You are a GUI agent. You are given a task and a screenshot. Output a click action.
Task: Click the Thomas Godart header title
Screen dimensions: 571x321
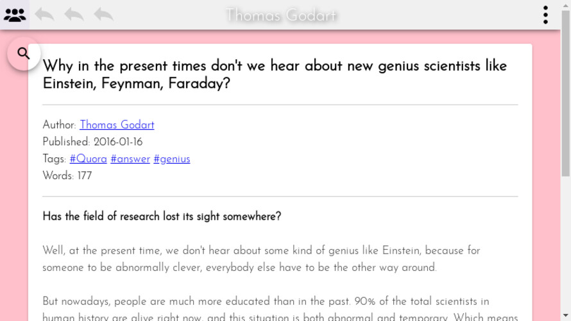click(x=281, y=15)
